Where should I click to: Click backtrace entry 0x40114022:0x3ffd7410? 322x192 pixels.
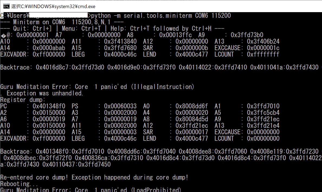click(x=213, y=67)
